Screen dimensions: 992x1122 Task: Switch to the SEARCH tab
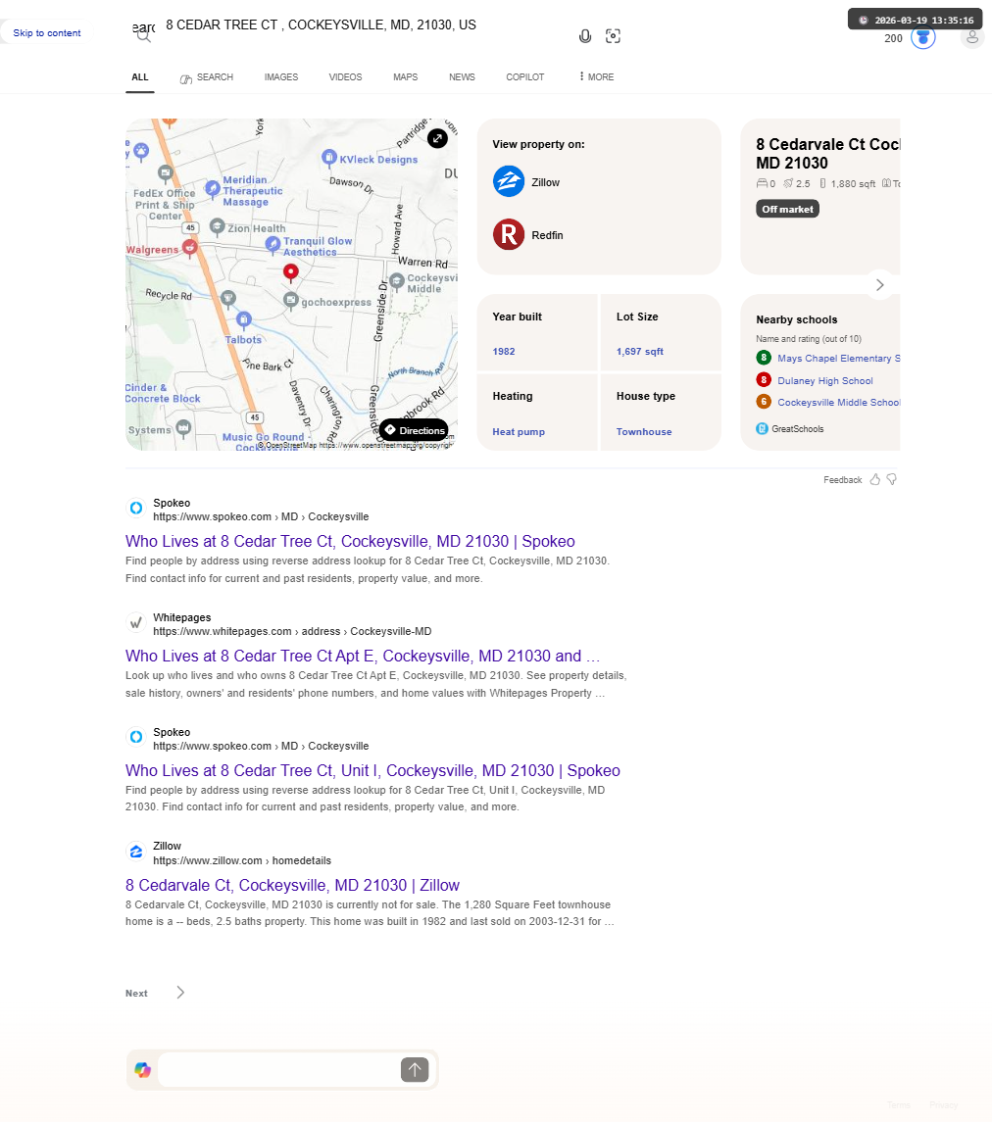(207, 76)
